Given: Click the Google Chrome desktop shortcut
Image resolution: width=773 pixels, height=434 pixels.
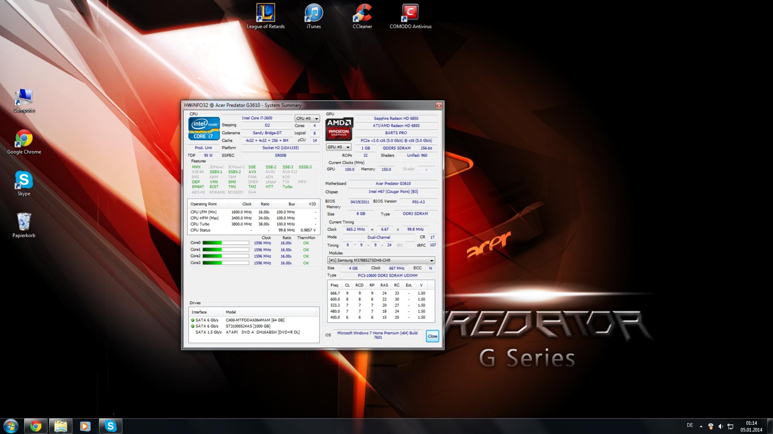Looking at the screenshot, I should pos(24,142).
